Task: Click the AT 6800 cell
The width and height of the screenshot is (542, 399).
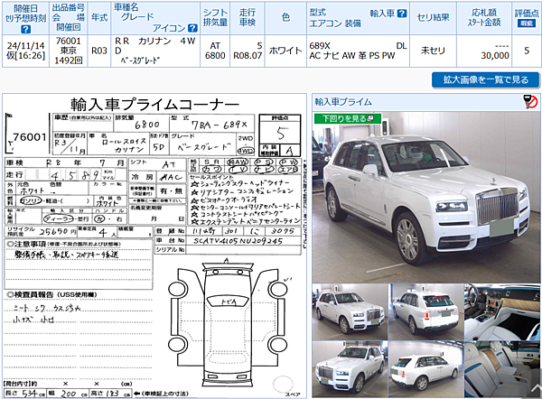Action: click(215, 51)
